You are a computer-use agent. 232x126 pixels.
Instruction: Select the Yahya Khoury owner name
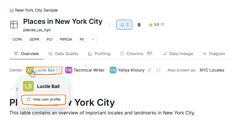click(x=131, y=70)
